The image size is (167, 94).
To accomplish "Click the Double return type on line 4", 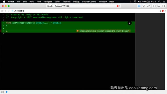I will (x=57, y=23).
